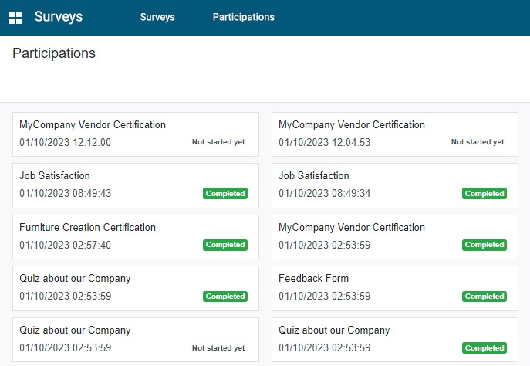This screenshot has width=530, height=366.
Task: Click Completed badge on Job Satisfaction 08:49:34
Action: tap(484, 194)
